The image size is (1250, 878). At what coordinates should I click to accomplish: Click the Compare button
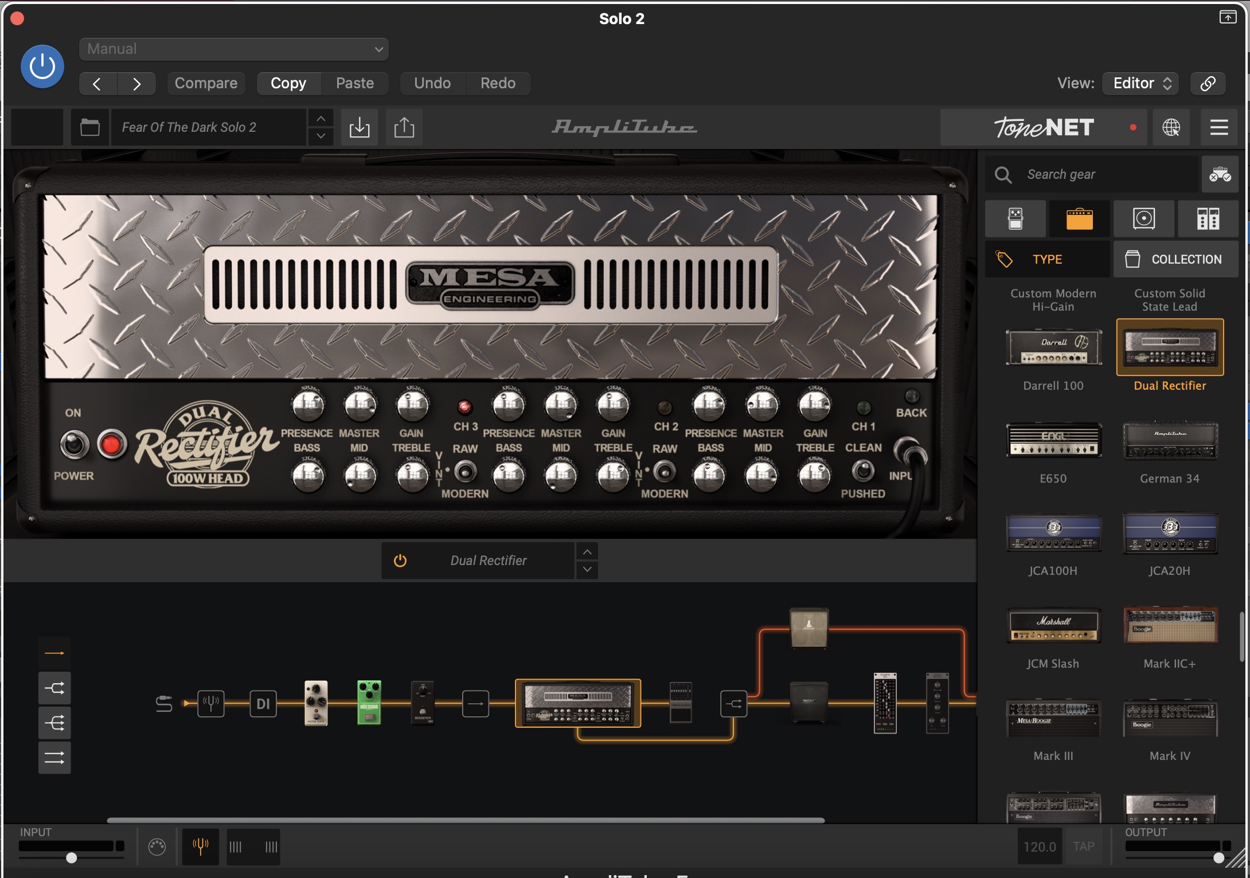coord(206,84)
